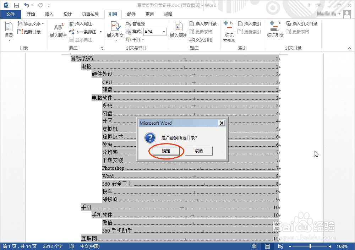Click Bibliography (书目) icon
Image resolution: width=355 pixels, height=250 pixels.
click(x=129, y=40)
